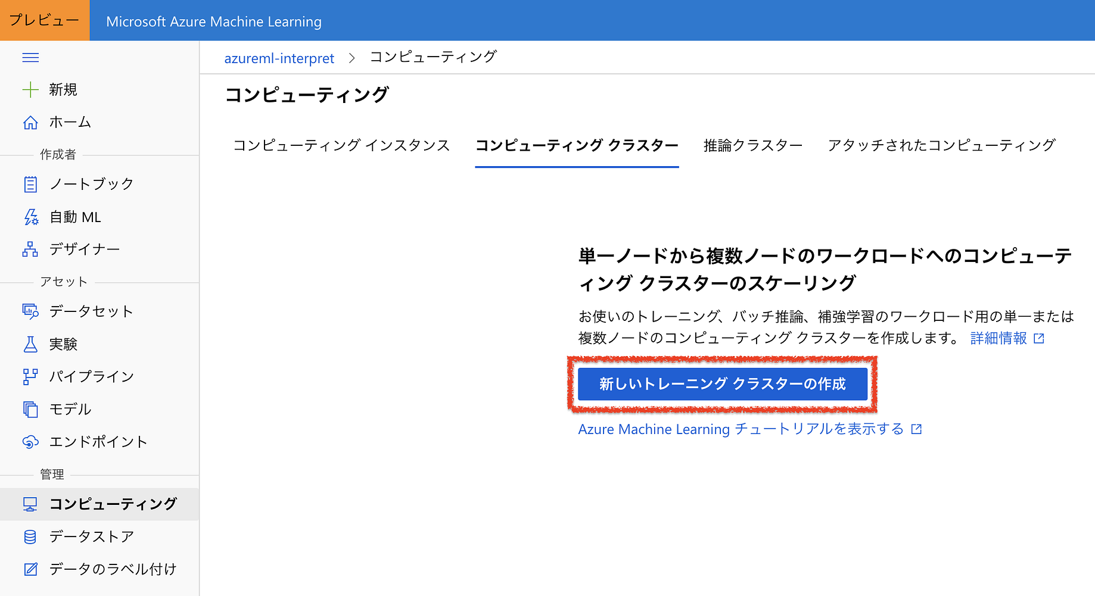Click the dataset icon beside データセット
The image size is (1095, 596).
coord(30,311)
